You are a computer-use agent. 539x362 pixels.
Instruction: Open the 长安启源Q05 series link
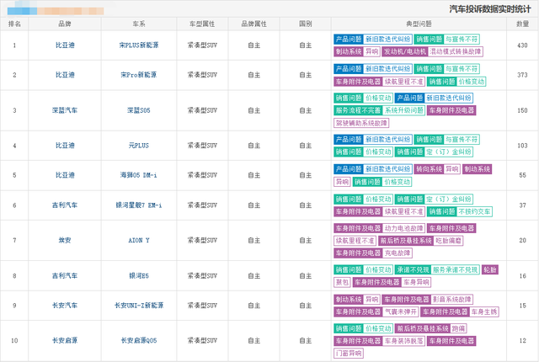pyautogui.click(x=138, y=340)
